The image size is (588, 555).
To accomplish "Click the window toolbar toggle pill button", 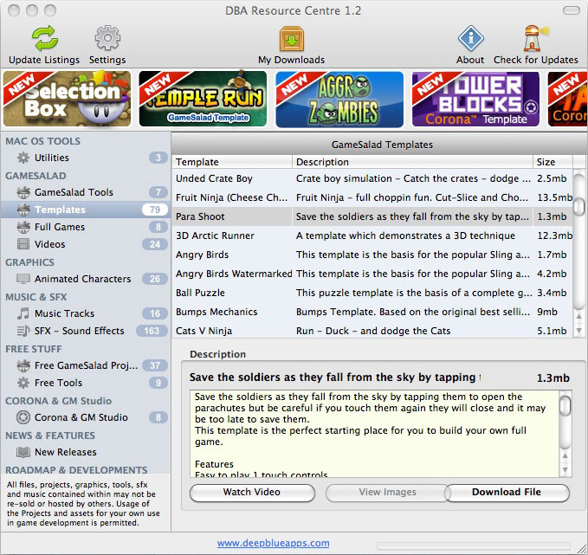I will pyautogui.click(x=572, y=10).
